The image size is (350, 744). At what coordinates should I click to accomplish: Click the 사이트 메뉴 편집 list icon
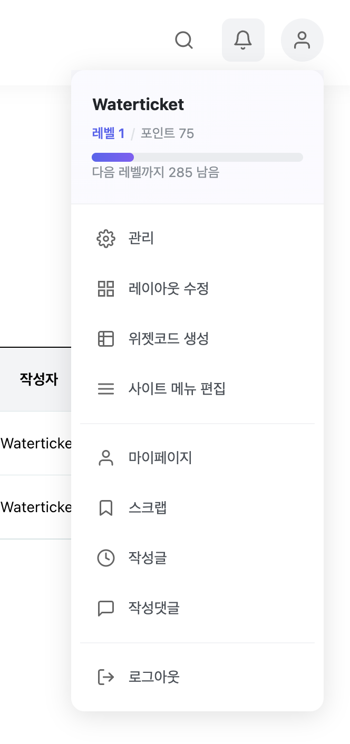(x=106, y=389)
